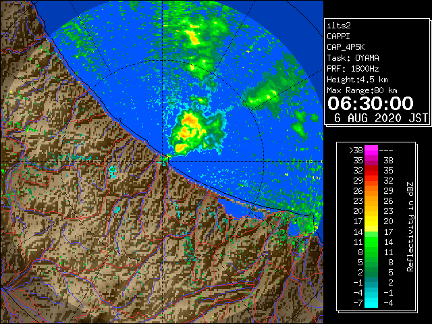Pick the orange 26–29 dBZ legend band
Viewport: 432px width, 324px height.
coord(371,191)
